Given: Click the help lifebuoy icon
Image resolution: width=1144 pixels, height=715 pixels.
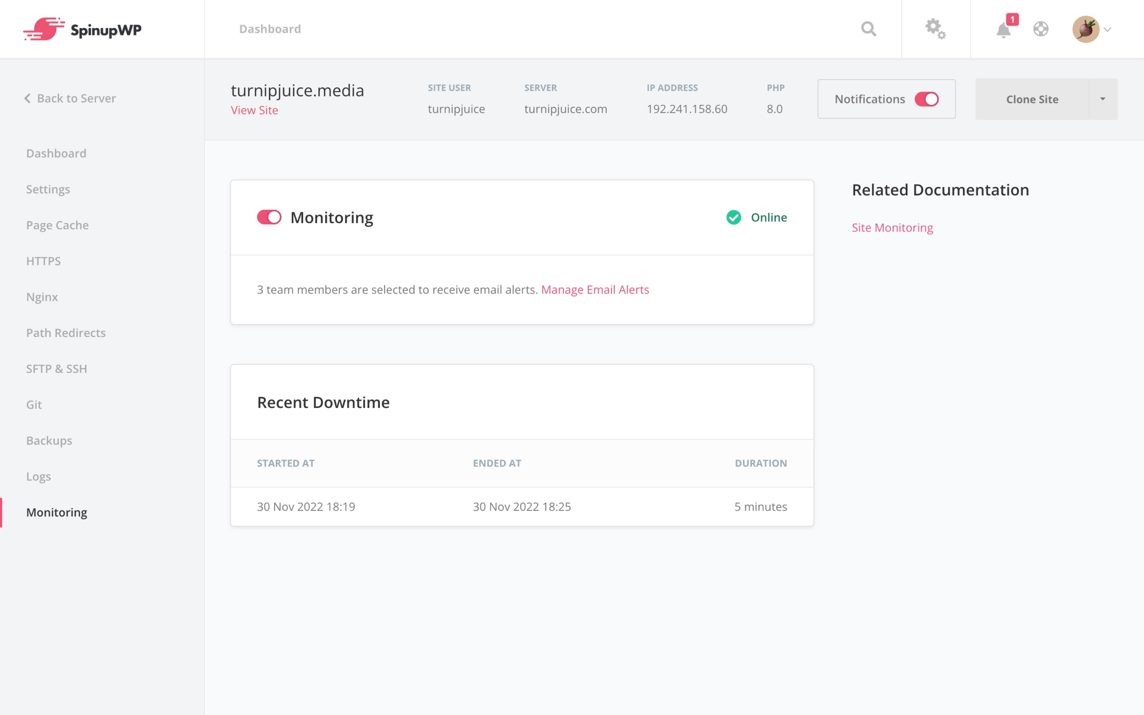Looking at the screenshot, I should (x=1041, y=29).
